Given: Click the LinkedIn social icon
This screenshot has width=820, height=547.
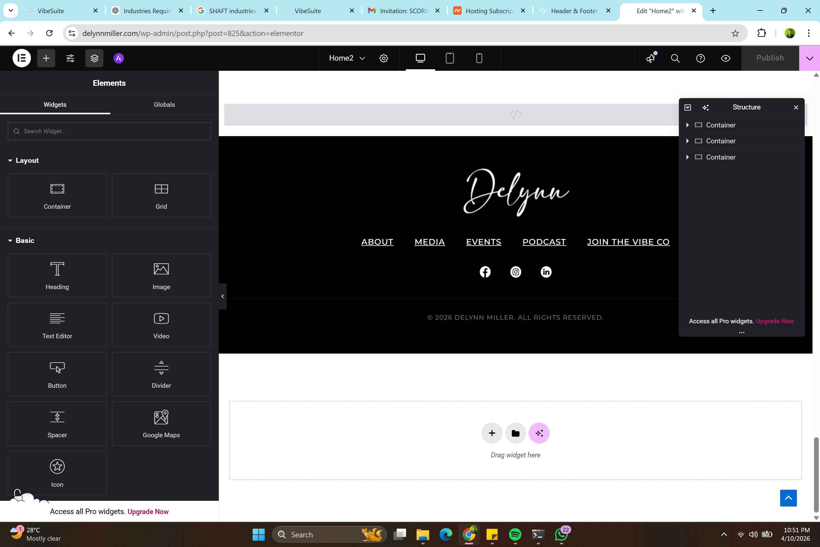Looking at the screenshot, I should click(x=546, y=272).
